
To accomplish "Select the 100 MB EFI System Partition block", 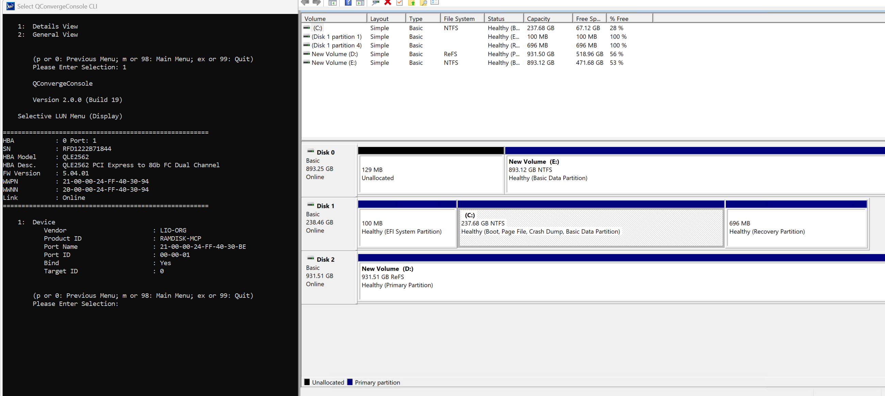I will click(407, 224).
